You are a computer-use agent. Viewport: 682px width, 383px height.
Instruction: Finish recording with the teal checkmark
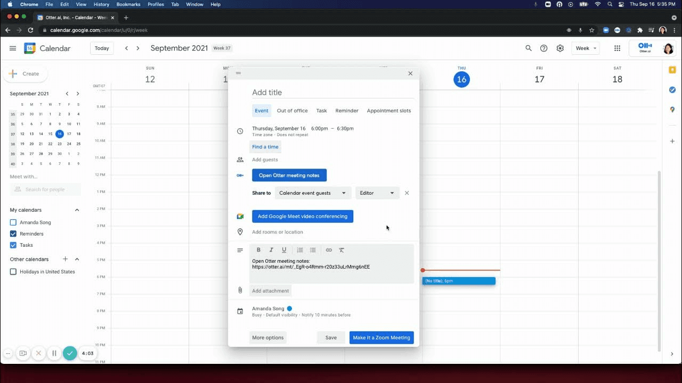70,353
